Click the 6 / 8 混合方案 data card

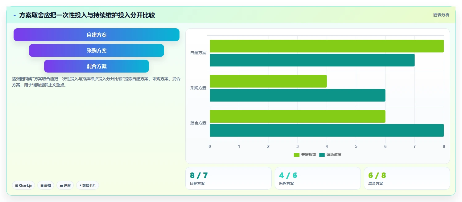point(407,178)
